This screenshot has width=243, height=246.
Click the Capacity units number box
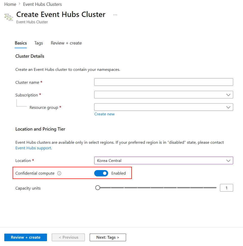(x=227, y=188)
